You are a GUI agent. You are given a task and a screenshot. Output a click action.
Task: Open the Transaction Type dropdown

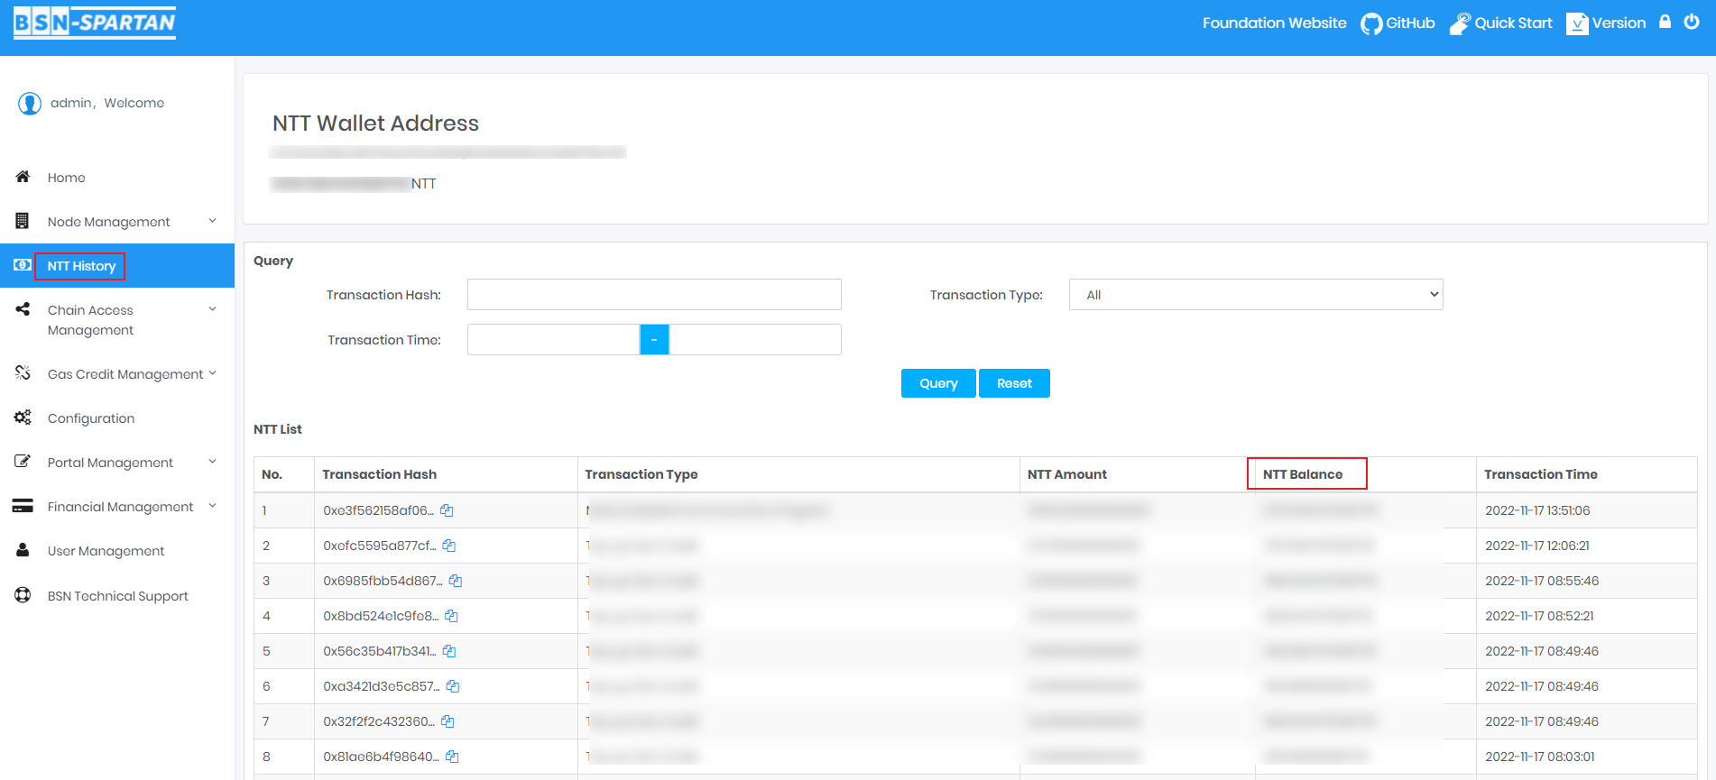[x=1255, y=295]
